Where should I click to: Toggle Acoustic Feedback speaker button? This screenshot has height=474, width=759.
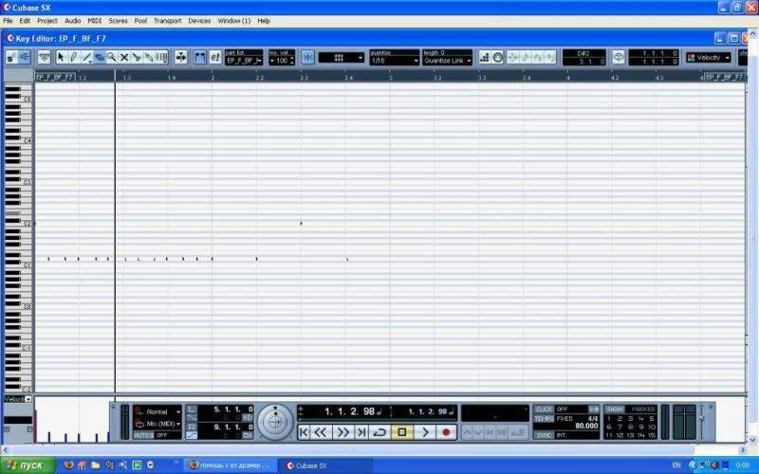pyautogui.click(x=25, y=58)
